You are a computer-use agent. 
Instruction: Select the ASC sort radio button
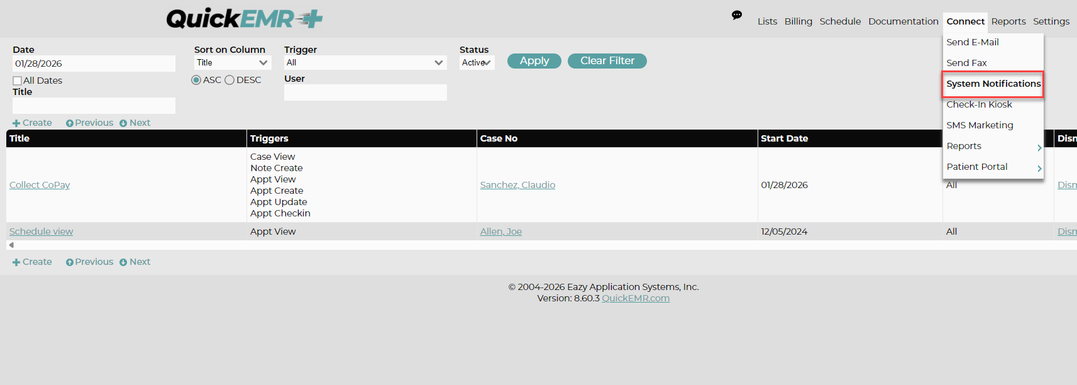tap(196, 80)
